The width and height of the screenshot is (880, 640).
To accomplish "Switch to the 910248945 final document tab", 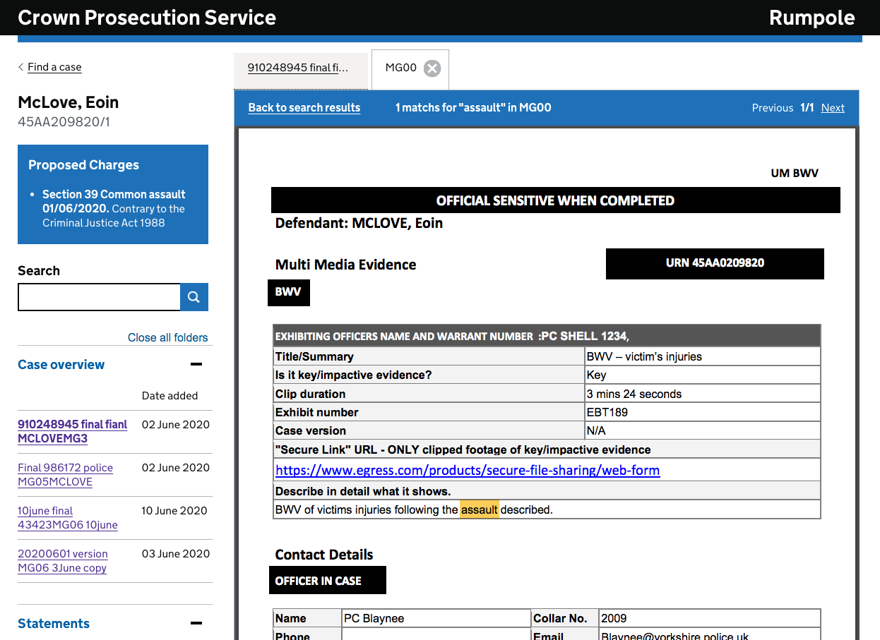I will (298, 68).
